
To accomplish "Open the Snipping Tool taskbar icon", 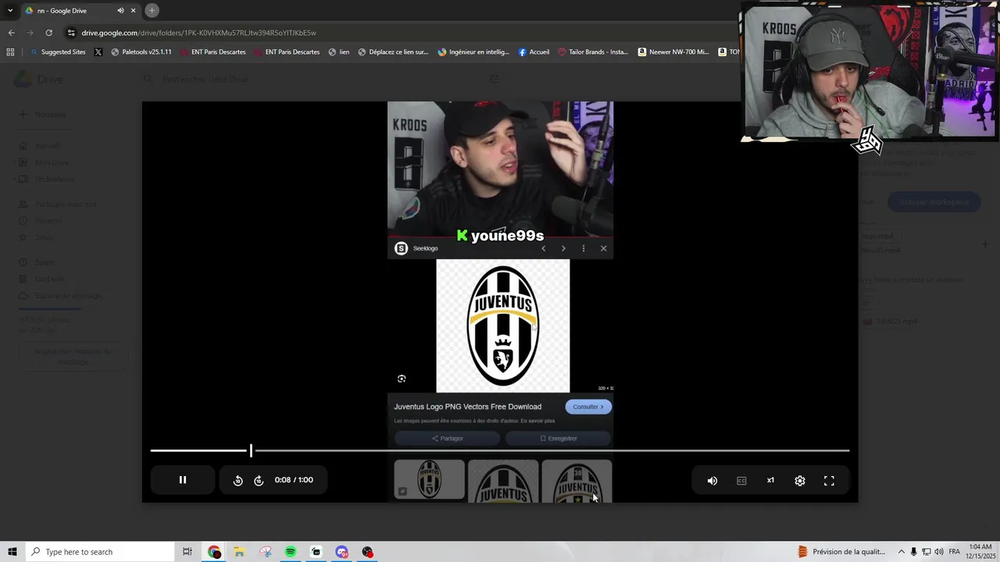I will point(265,552).
